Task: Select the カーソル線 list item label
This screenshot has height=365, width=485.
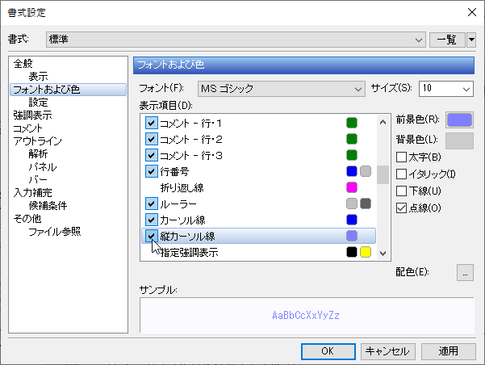Action: coord(182,220)
